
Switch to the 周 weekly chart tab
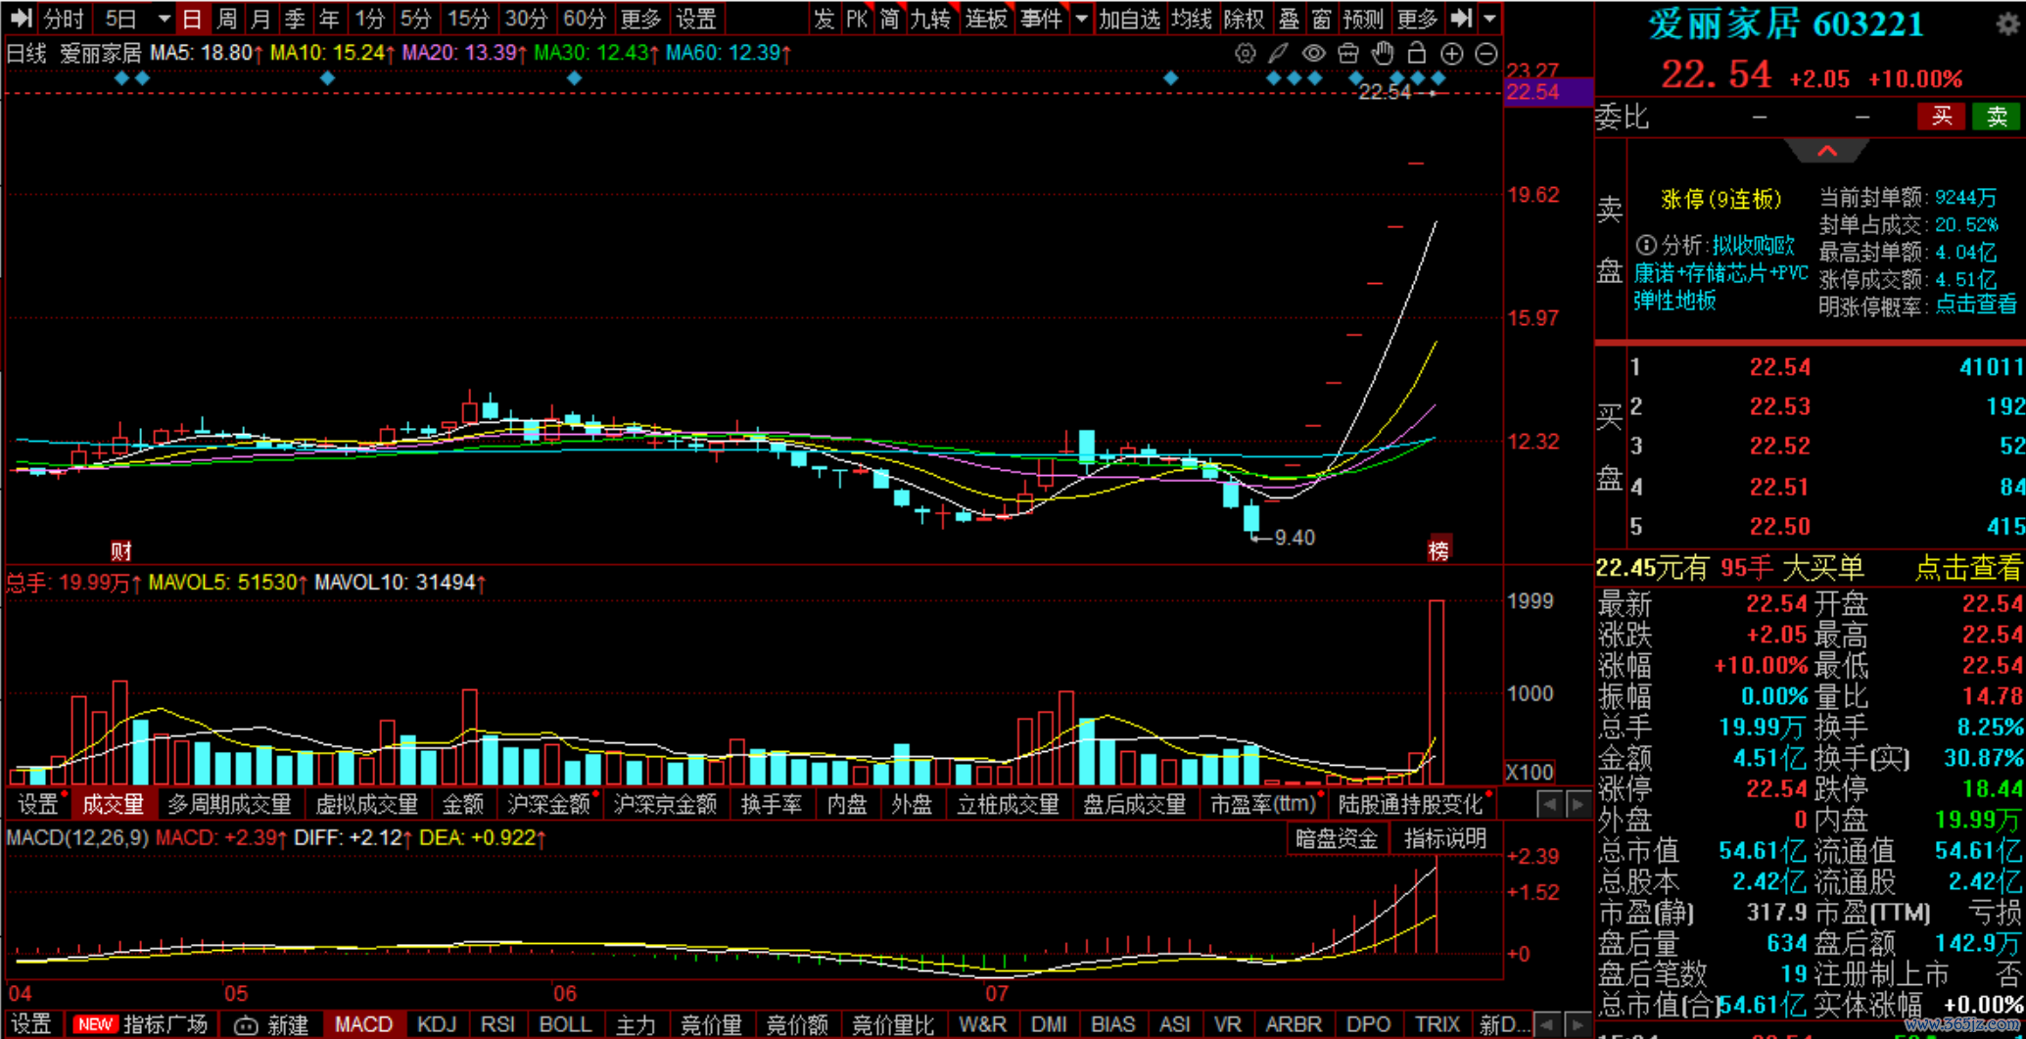[x=226, y=19]
